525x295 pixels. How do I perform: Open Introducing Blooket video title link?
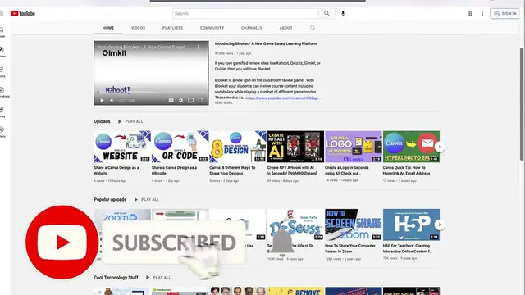click(266, 43)
